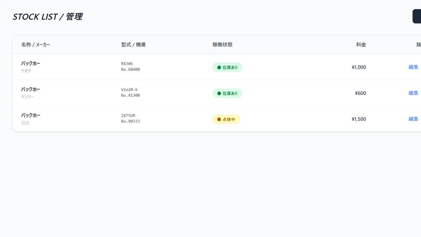Click the ¥600 price for Vio20-6
Viewport: 421px width, 237px height.
click(360, 93)
